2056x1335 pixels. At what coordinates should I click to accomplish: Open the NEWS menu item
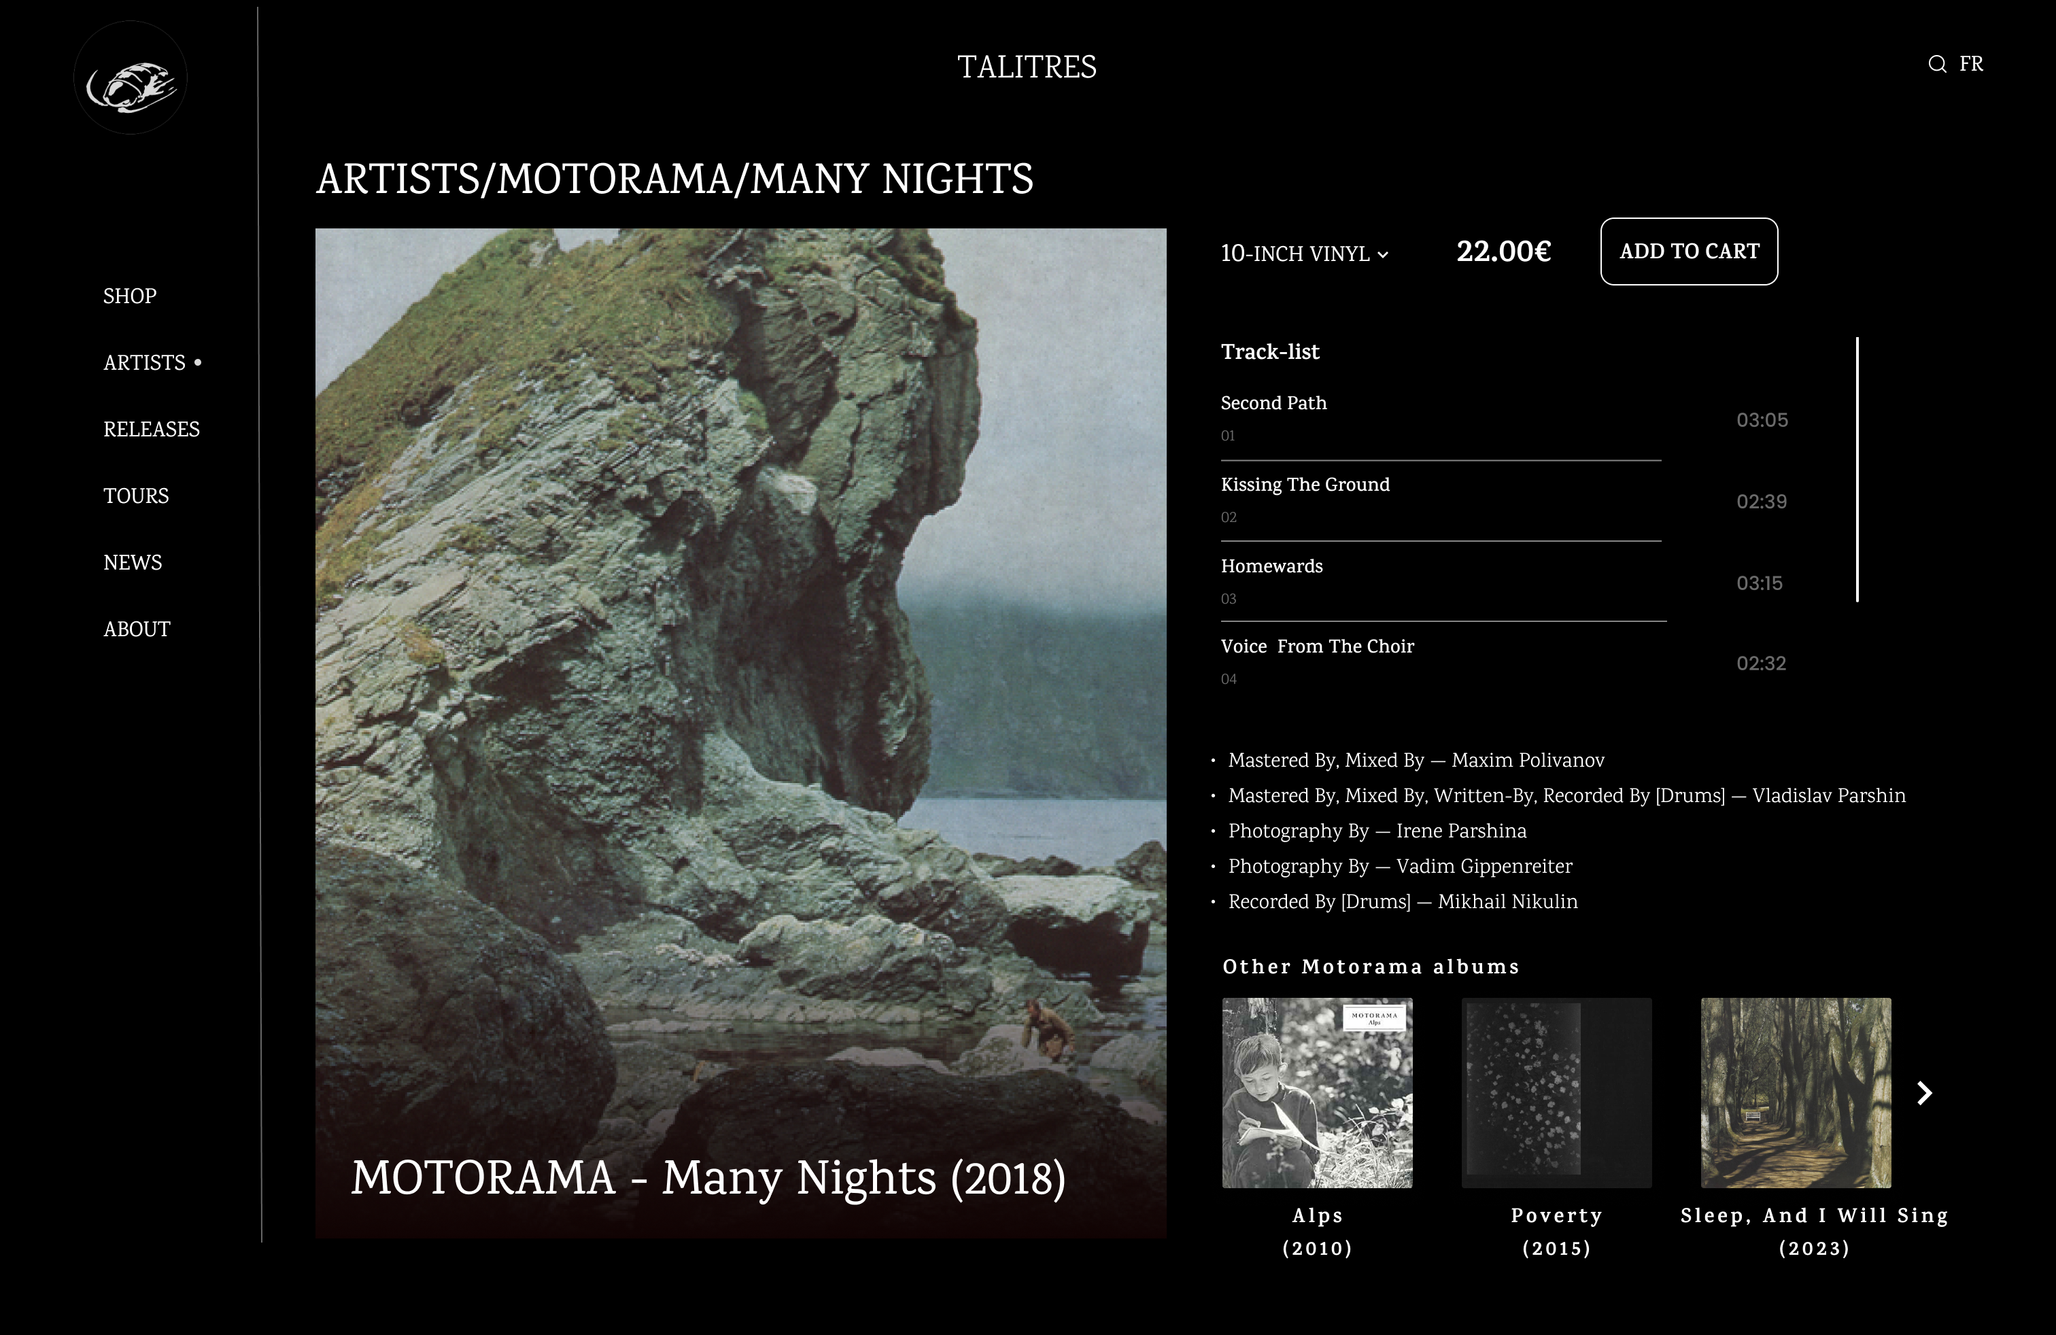click(133, 562)
